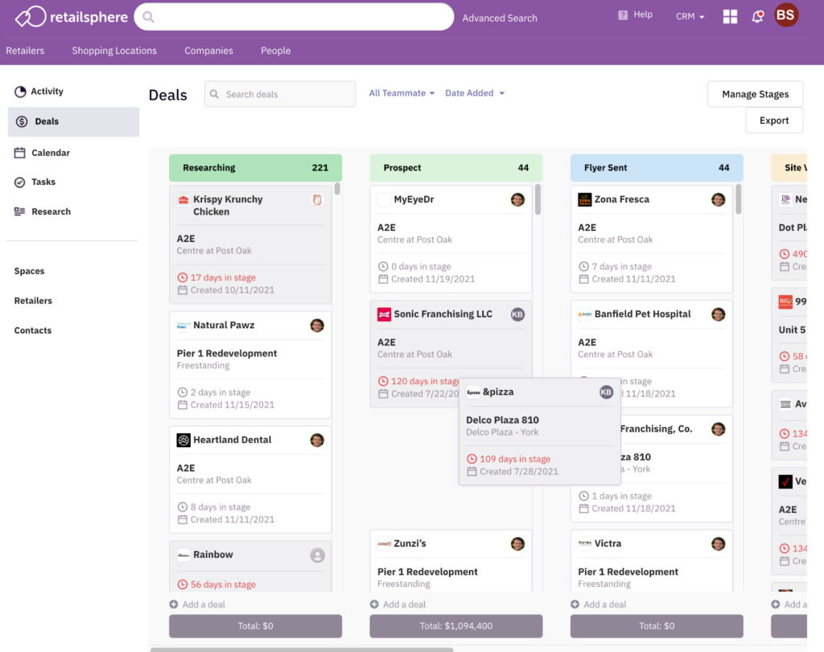Click the Flyer Sent stage header
824x652 pixels.
(x=657, y=167)
